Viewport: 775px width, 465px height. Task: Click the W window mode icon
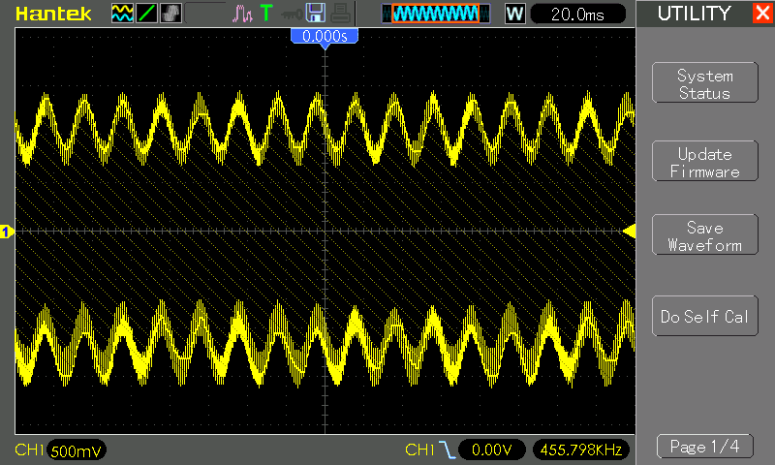pyautogui.click(x=514, y=14)
